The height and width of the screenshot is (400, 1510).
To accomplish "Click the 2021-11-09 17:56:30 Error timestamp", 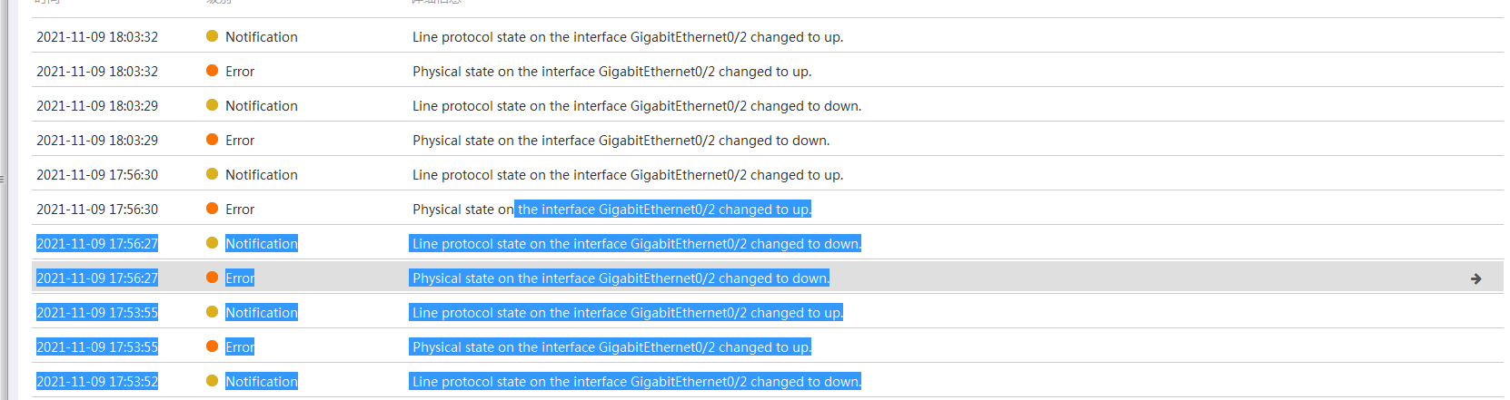I will 97,210.
